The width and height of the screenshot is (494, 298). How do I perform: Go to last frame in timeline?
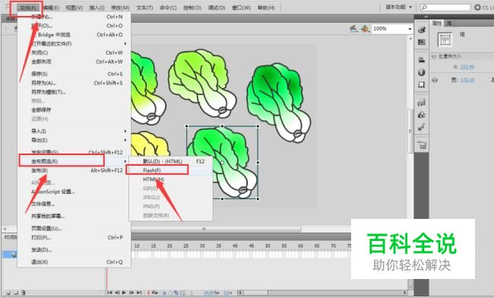(x=139, y=293)
